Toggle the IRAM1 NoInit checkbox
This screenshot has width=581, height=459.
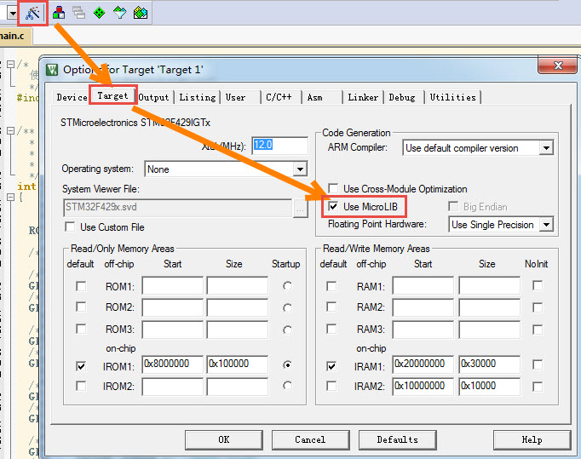click(538, 364)
